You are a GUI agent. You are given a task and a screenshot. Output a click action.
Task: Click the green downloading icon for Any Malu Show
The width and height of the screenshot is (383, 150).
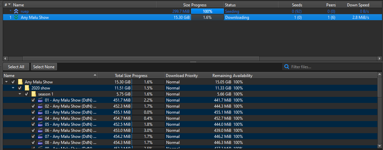point(16,17)
